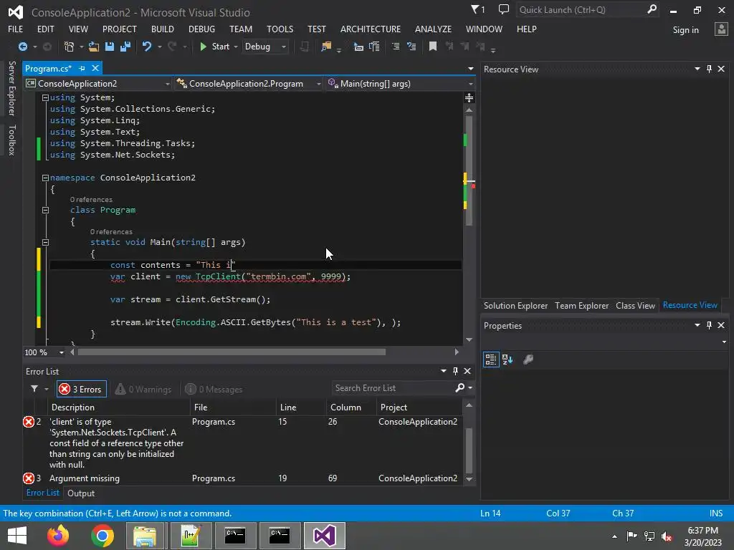The height and width of the screenshot is (550, 734).
Task: Click the Save All icon
Action: click(x=125, y=47)
